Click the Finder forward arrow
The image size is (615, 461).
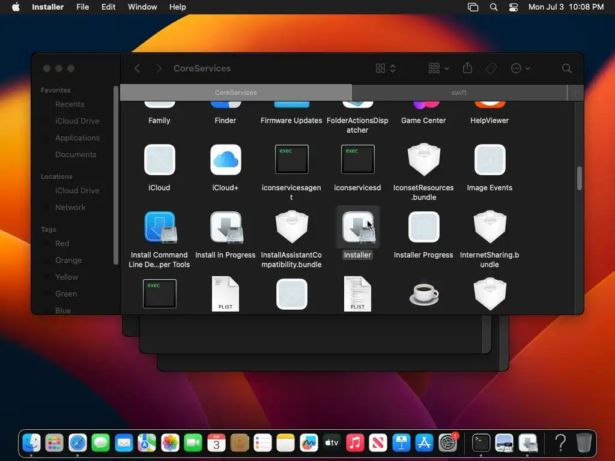[x=159, y=68]
